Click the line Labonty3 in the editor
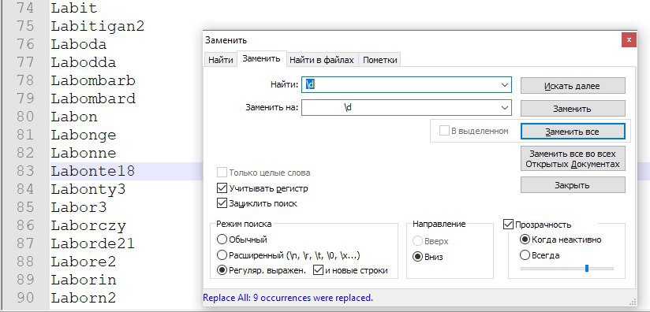 click(x=88, y=190)
